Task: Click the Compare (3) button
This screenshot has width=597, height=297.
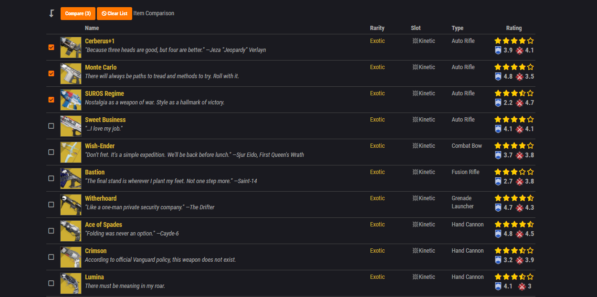Action: (78, 13)
